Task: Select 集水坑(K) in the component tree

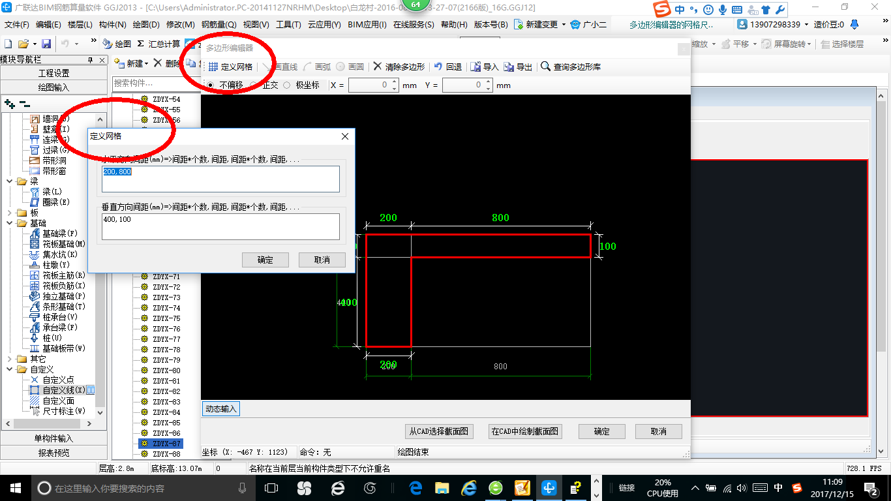Action: coord(60,254)
